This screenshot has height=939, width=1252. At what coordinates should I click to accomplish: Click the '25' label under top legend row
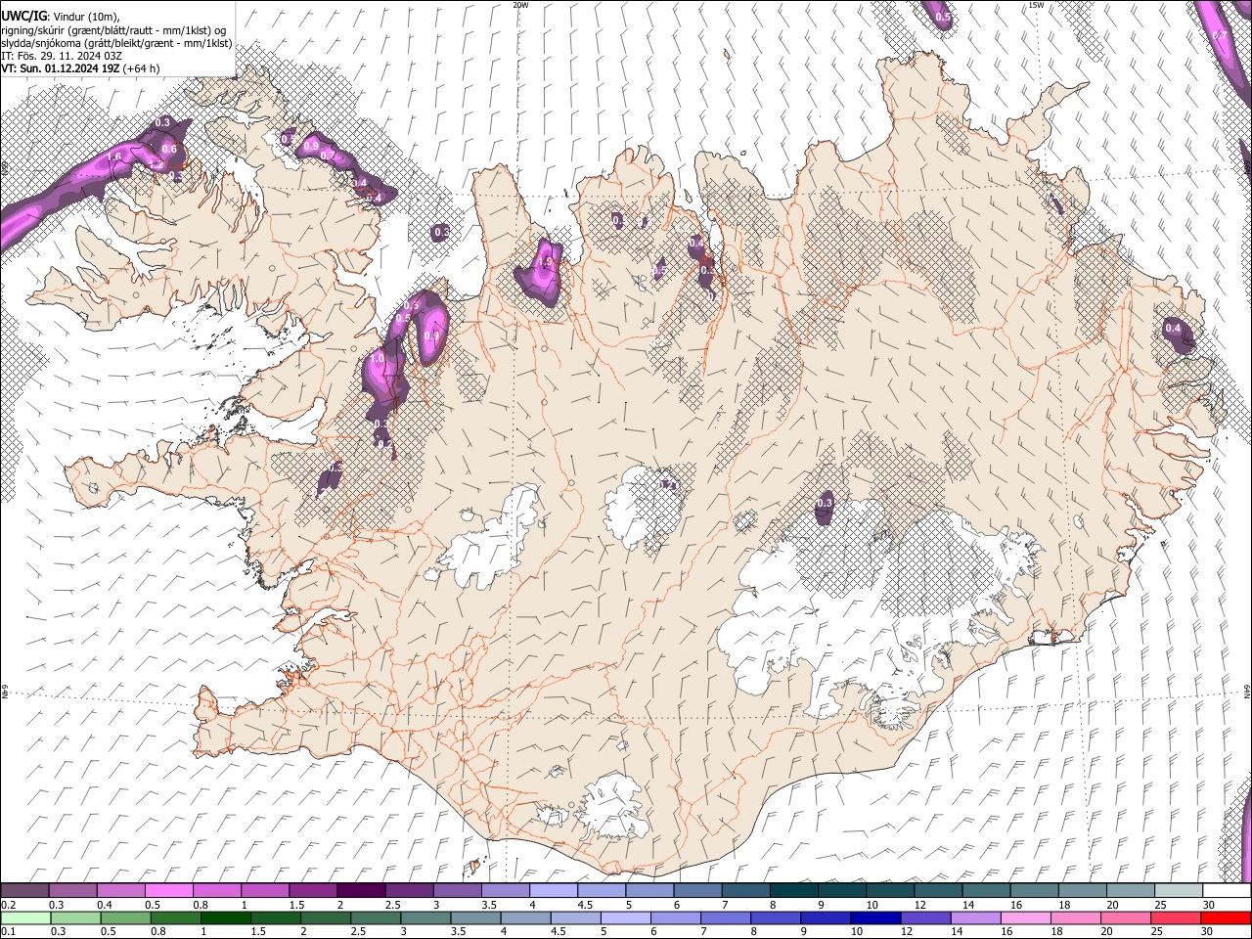(1160, 905)
